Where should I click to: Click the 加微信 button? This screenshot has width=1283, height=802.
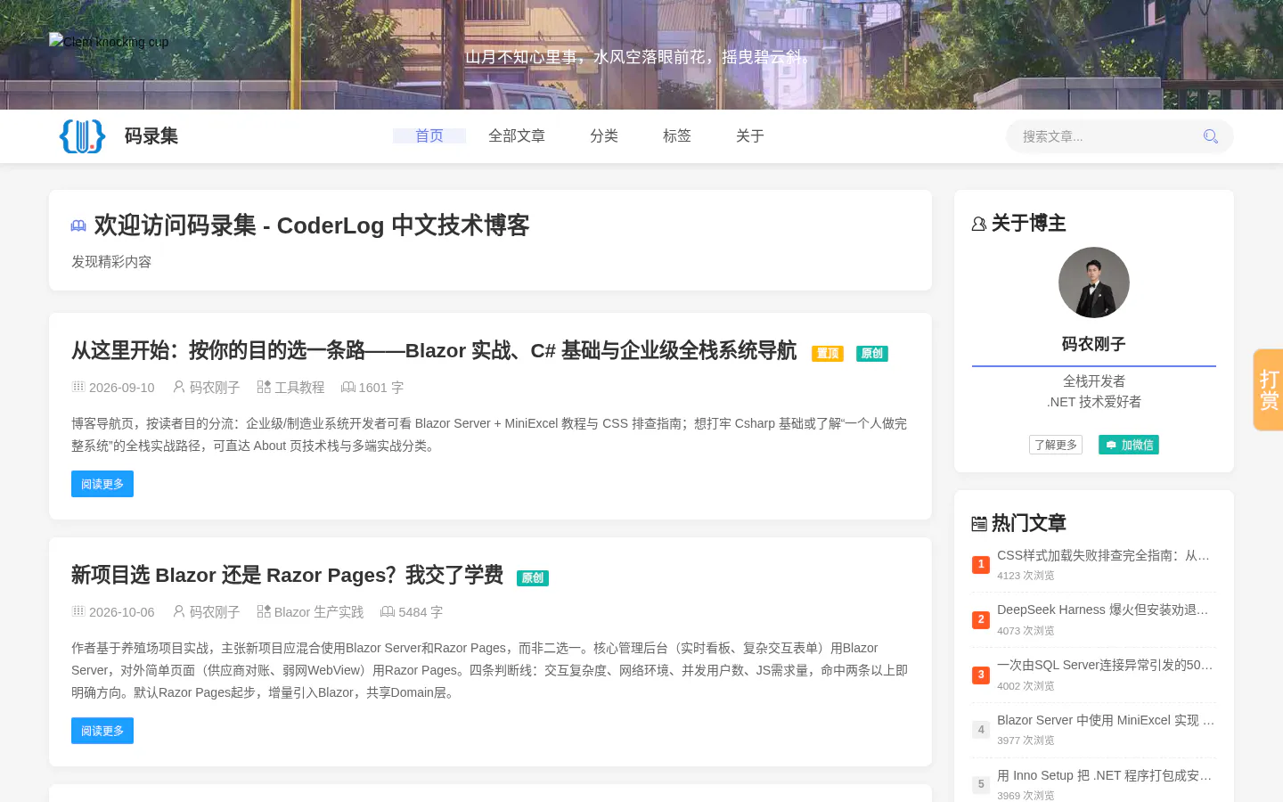(x=1129, y=445)
